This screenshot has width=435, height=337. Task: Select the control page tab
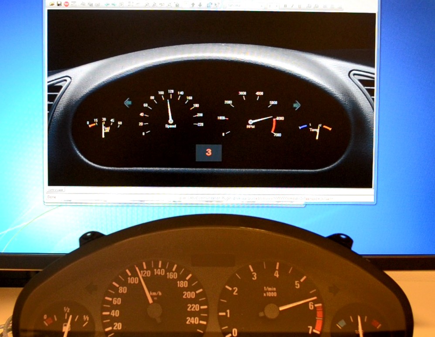[x=56, y=189]
